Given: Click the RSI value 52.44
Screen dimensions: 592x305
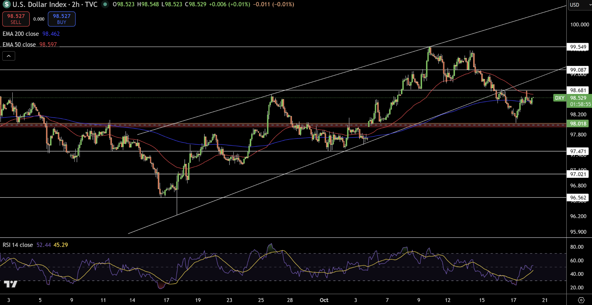Looking at the screenshot, I should [x=44, y=245].
